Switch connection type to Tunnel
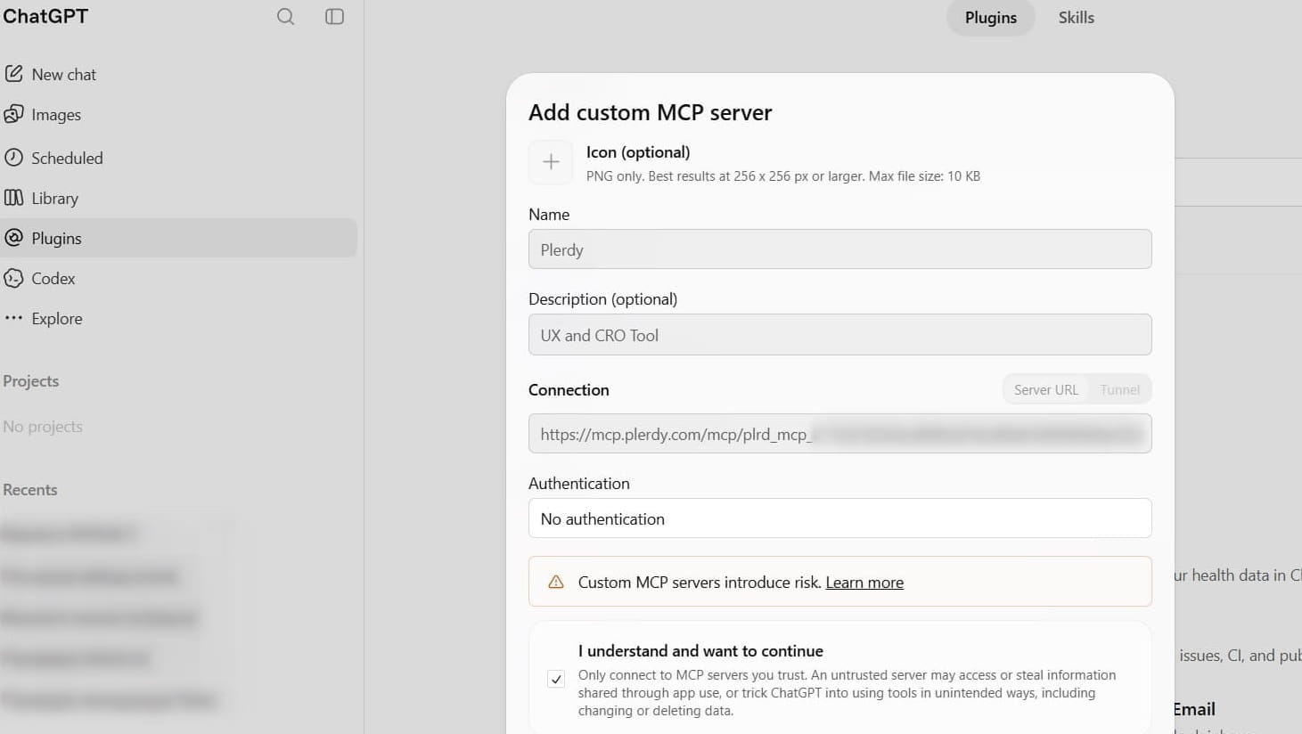This screenshot has width=1302, height=734. [x=1119, y=390]
